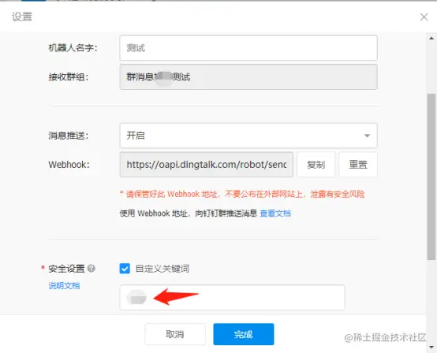Open the 说明文档 link

click(64, 285)
